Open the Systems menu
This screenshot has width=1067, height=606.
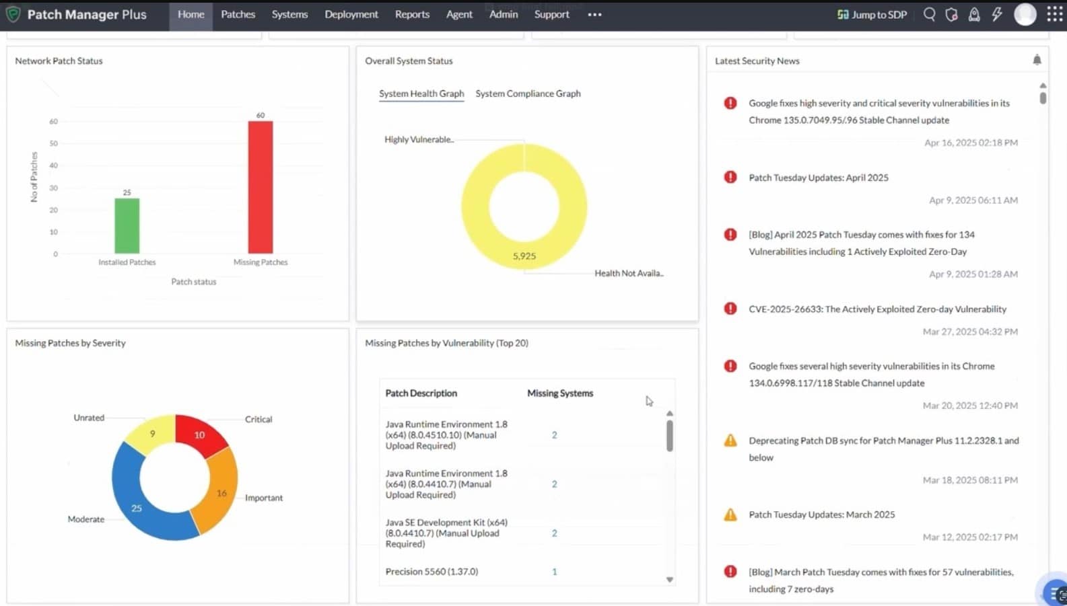[289, 14]
